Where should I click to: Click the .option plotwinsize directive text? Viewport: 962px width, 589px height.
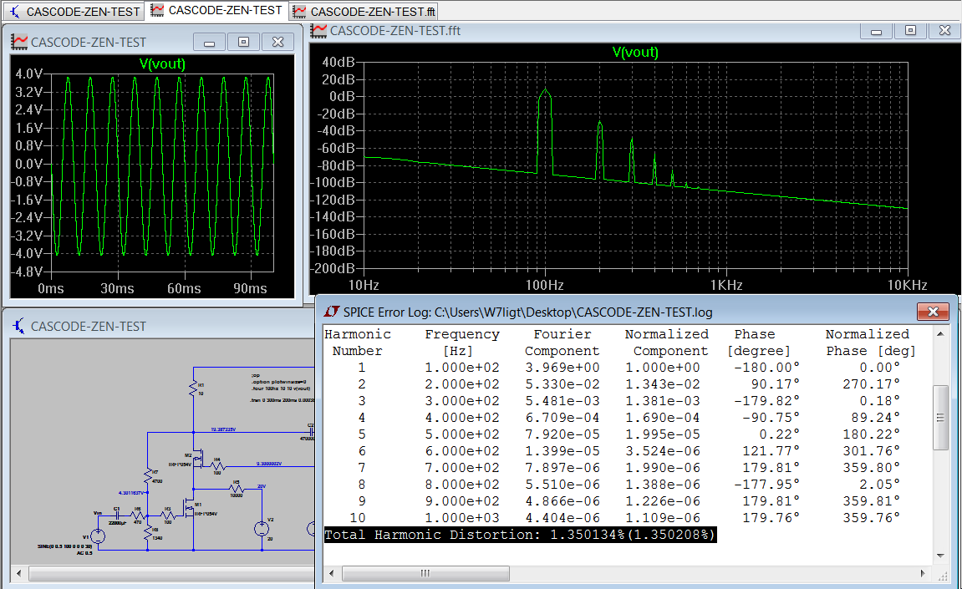[x=278, y=382]
